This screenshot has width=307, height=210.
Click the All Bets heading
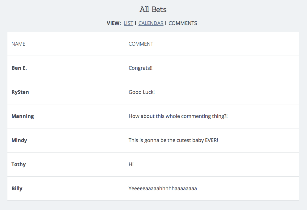click(153, 9)
